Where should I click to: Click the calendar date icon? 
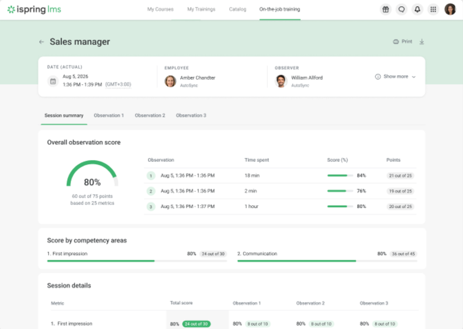tap(53, 81)
